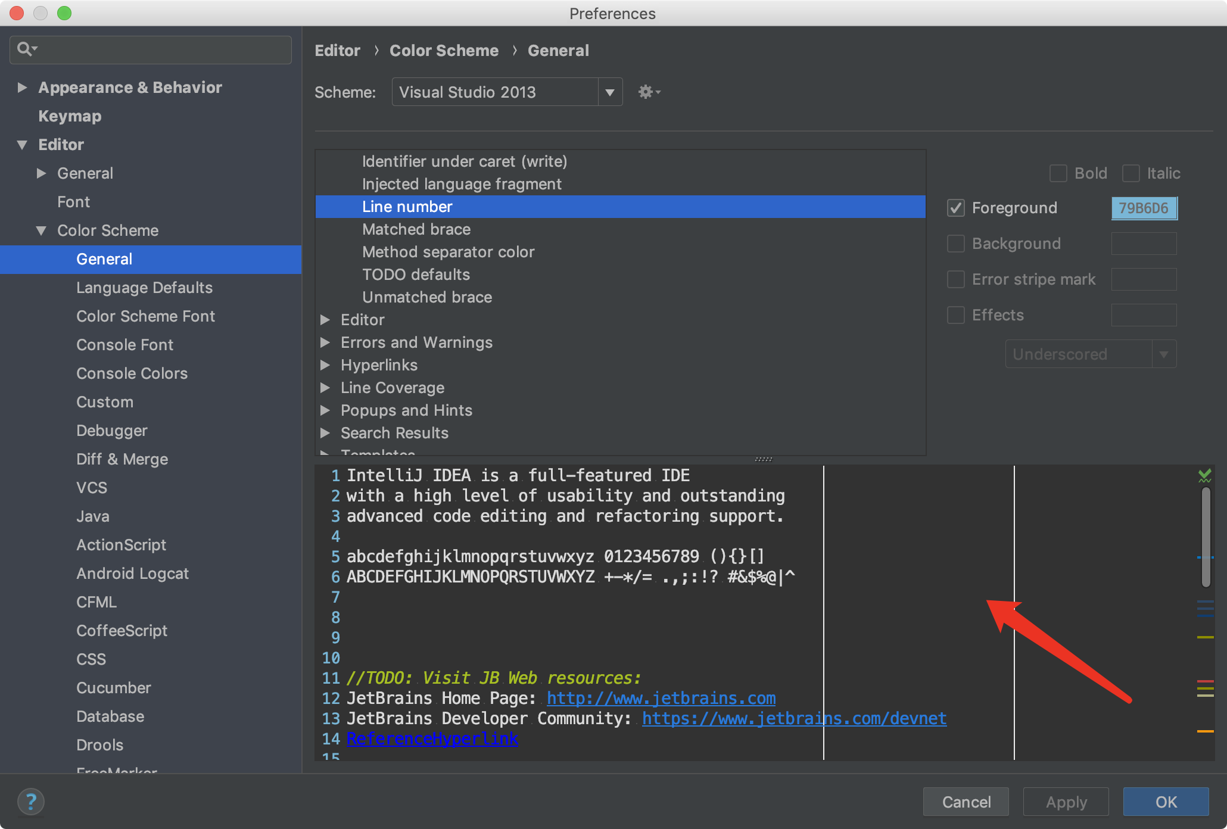The height and width of the screenshot is (829, 1227).
Task: Click the scheme settings gear icon
Action: 647,92
